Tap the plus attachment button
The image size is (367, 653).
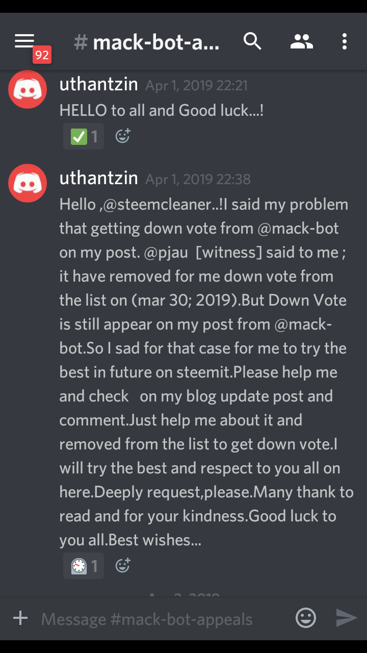click(x=20, y=619)
